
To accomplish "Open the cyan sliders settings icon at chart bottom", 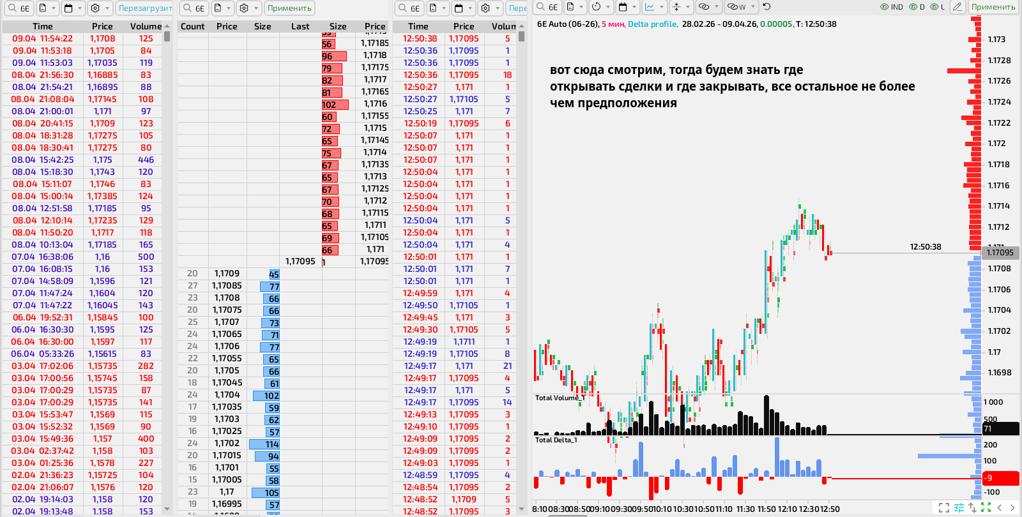I will [x=958, y=508].
